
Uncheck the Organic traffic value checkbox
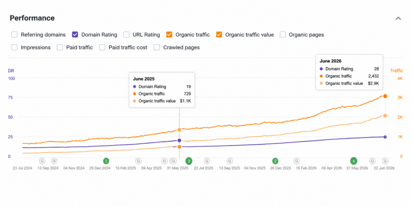point(219,35)
